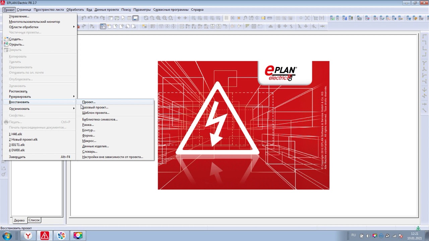The height and width of the screenshot is (241, 429).
Task: Open Yandex browser from the taskbar
Action: click(28, 236)
